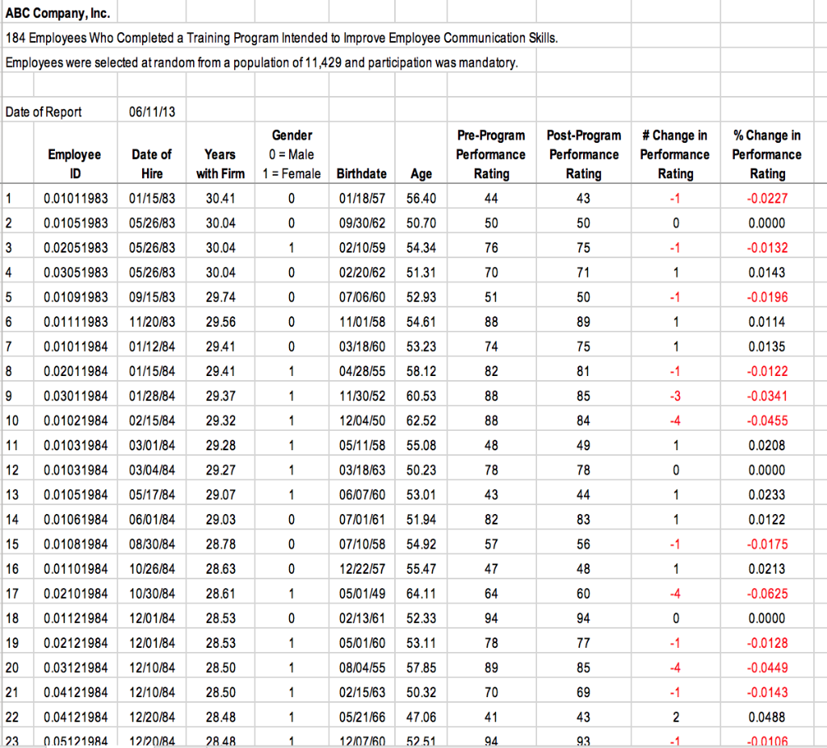Select age value 54.61
Image resolution: width=827 pixels, height=748 pixels.
[x=422, y=322]
